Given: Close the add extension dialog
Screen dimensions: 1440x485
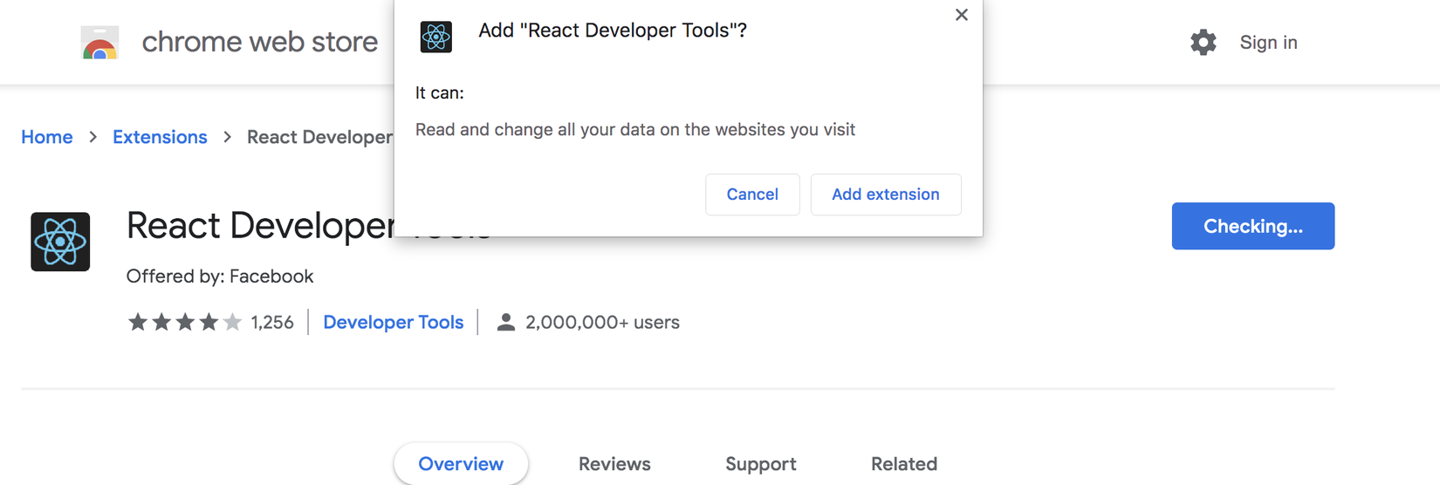Looking at the screenshot, I should click(x=961, y=15).
